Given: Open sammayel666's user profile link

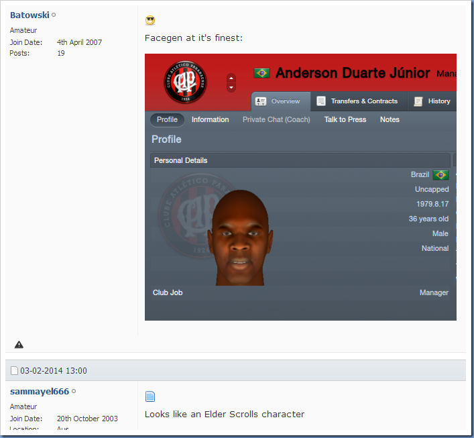Looking at the screenshot, I should [40, 392].
